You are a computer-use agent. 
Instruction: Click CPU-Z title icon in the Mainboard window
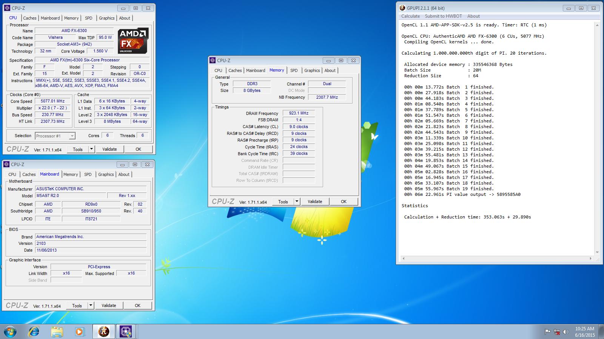[6, 164]
